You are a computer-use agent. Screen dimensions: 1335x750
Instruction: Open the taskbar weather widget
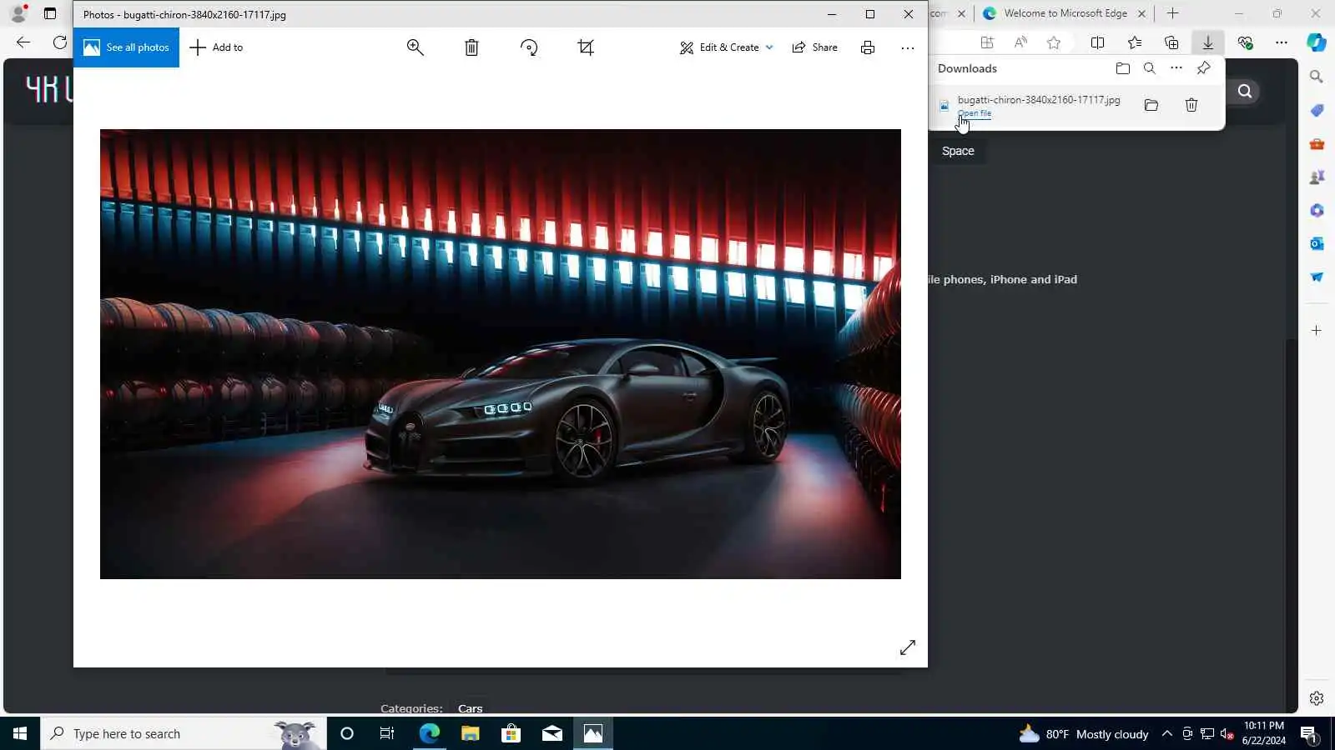(x=1084, y=733)
